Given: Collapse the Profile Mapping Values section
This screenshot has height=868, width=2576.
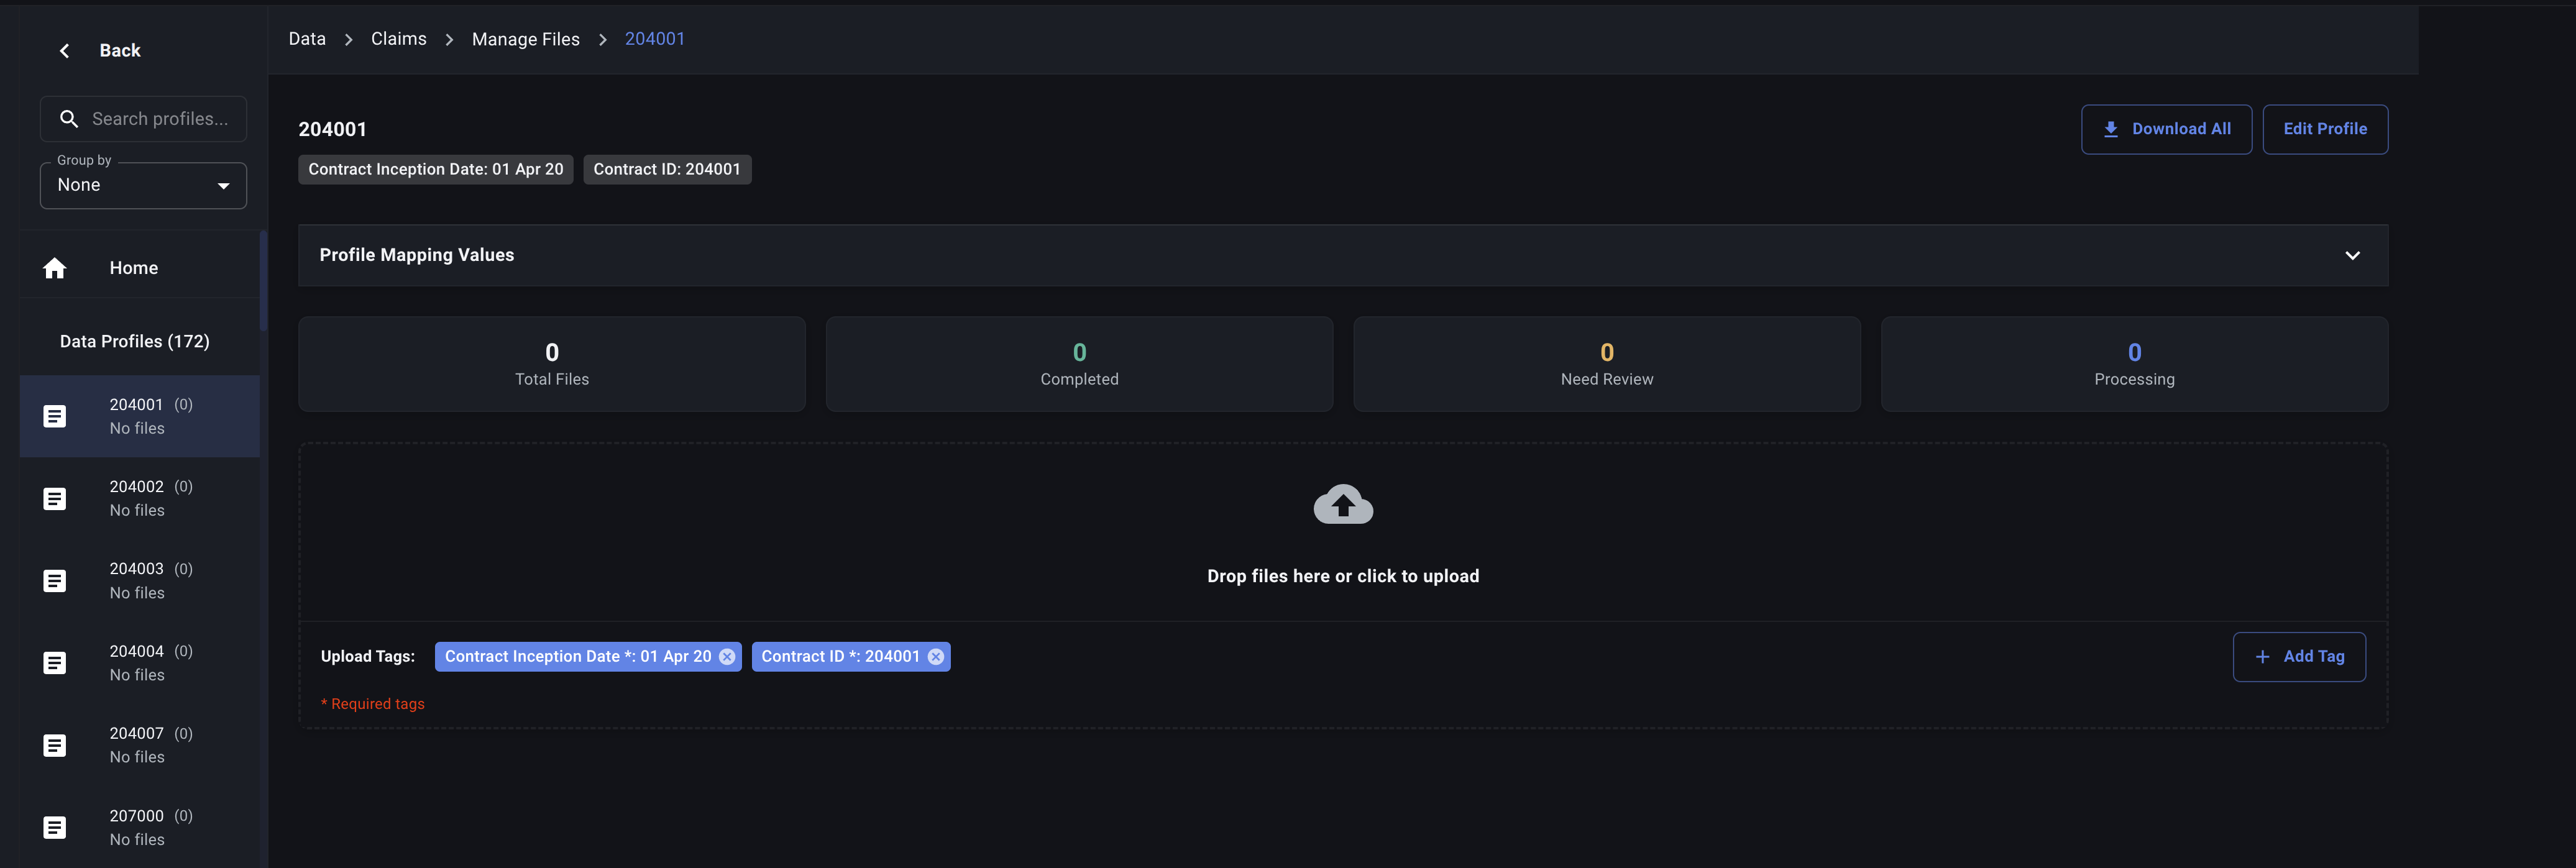Looking at the screenshot, I should [2353, 255].
